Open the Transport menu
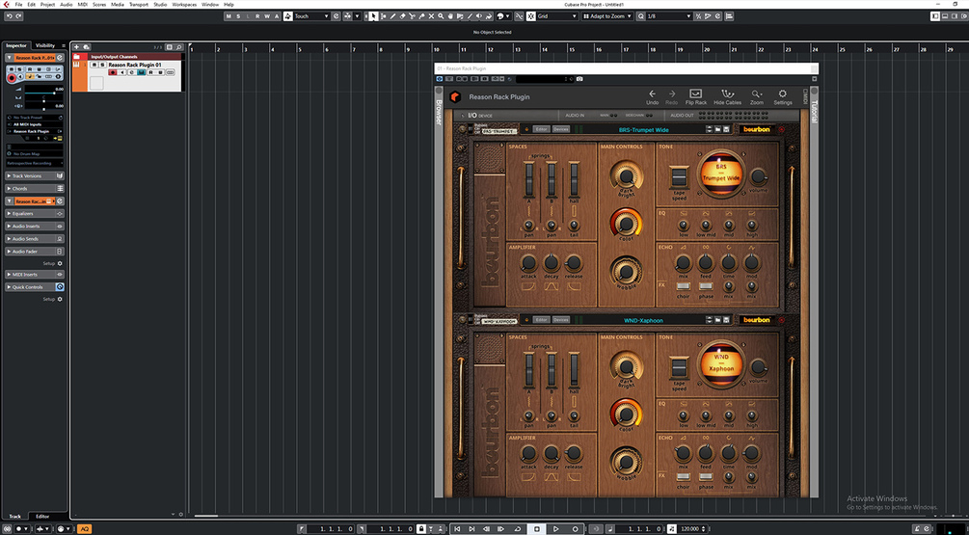Viewport: 969px width, 535px height. click(139, 4)
